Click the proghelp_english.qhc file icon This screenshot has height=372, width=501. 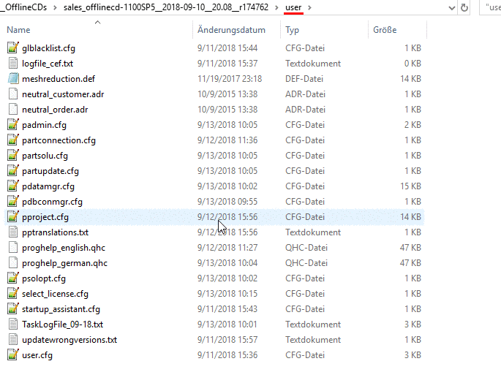(12, 248)
